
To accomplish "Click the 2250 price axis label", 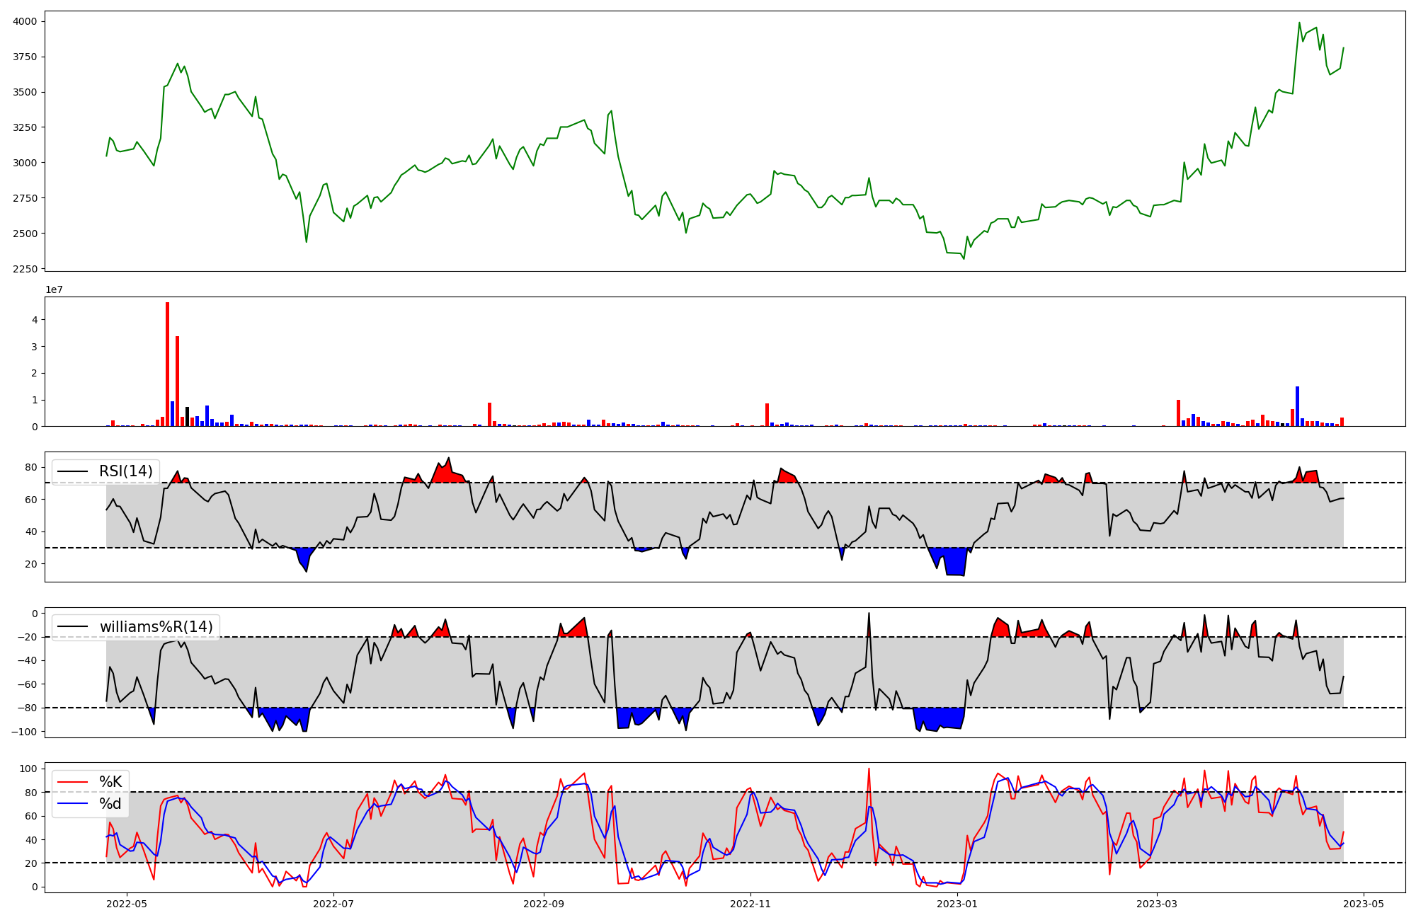I will point(25,269).
